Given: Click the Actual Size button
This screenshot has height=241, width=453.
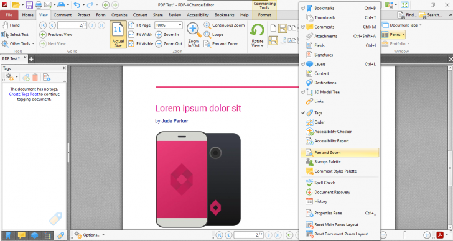Looking at the screenshot, I should click(118, 34).
